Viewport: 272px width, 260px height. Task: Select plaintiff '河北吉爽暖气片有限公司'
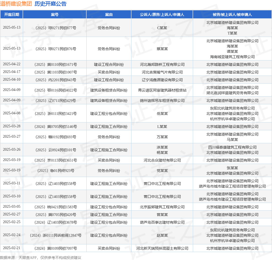(x=162, y=72)
